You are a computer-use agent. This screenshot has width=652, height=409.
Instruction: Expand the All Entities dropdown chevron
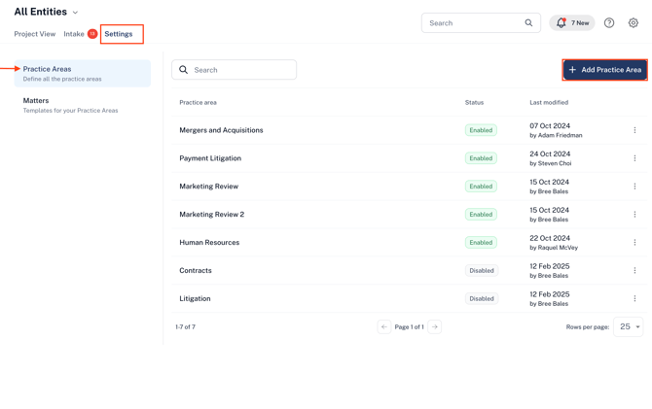pyautogui.click(x=75, y=13)
